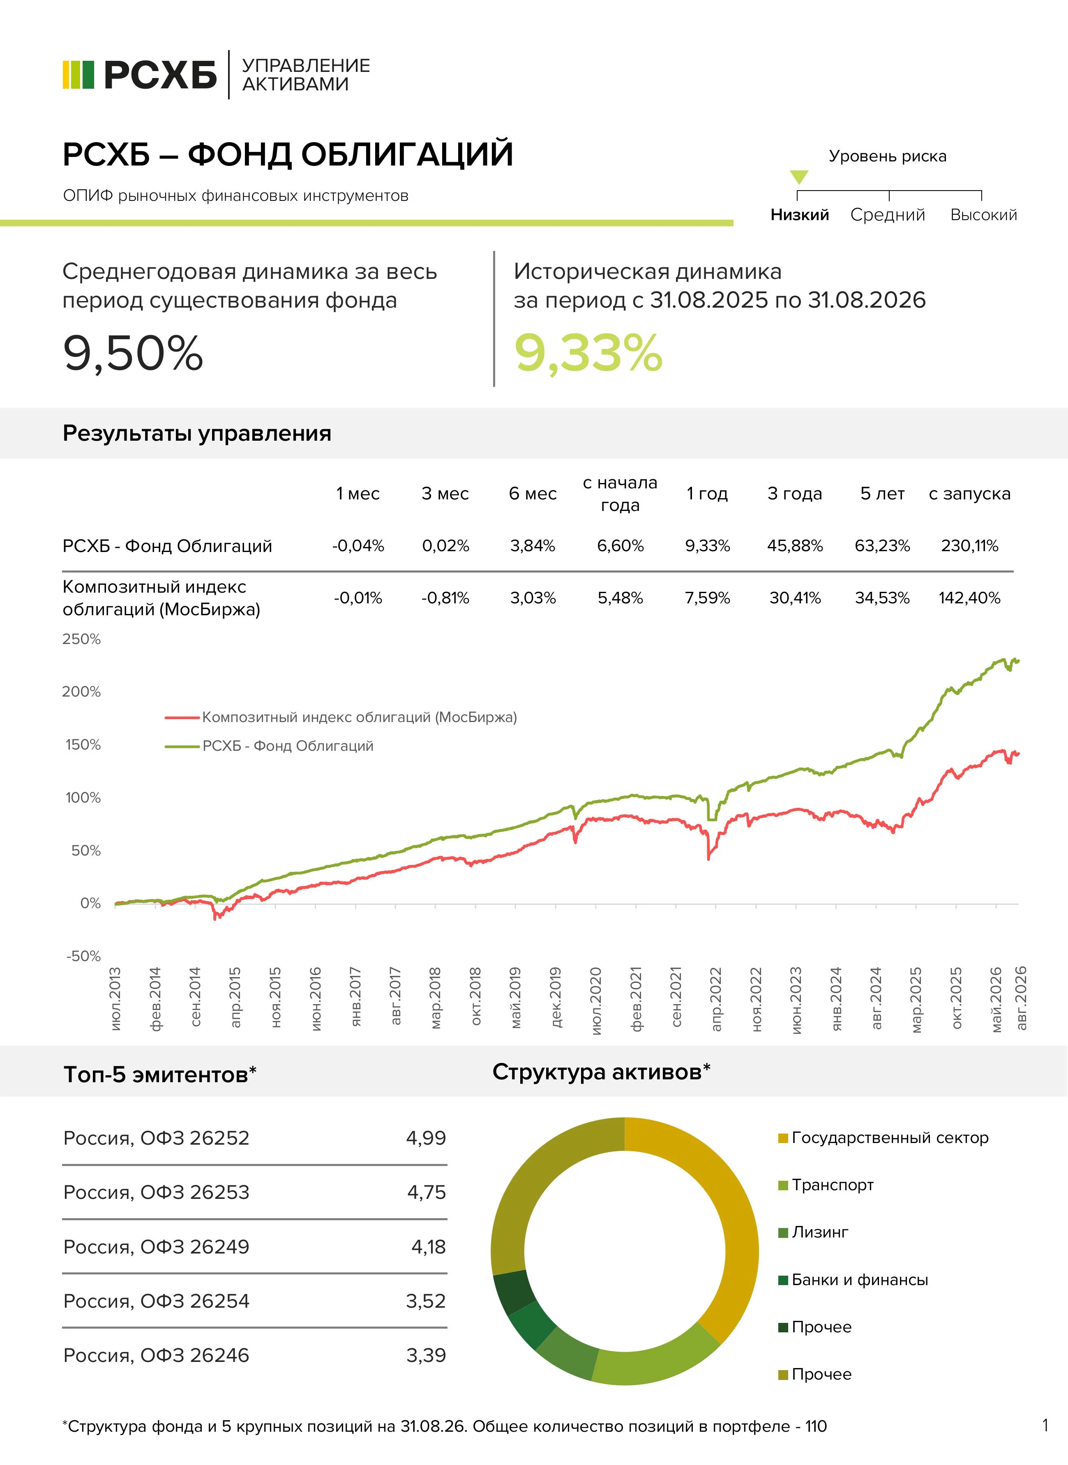This screenshot has height=1465, width=1068.
Task: Click the Государственный сектор yellow legend swatch
Action: pyautogui.click(x=783, y=1138)
